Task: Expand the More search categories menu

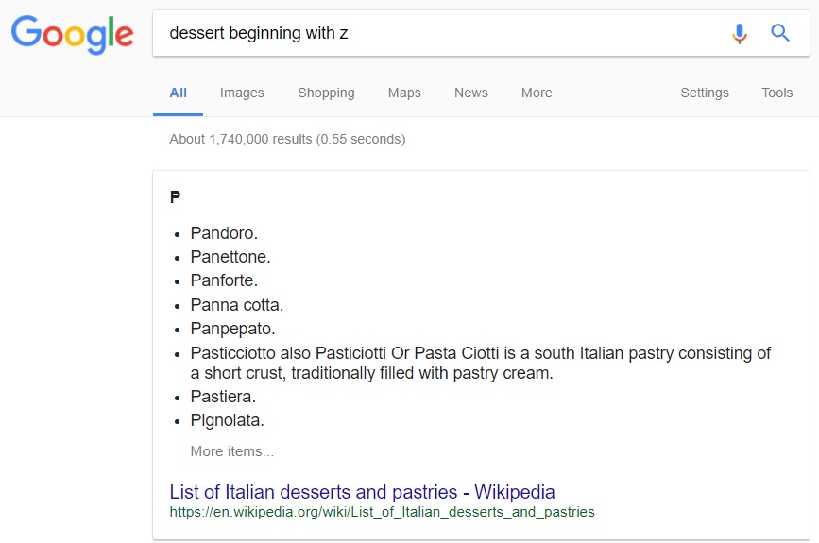Action: (x=537, y=93)
